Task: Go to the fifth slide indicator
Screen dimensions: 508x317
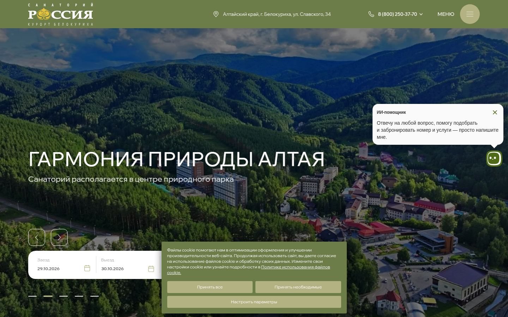Action: [95, 296]
